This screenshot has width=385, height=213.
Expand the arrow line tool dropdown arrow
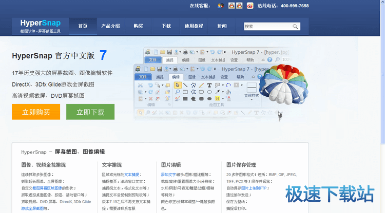pos(223,92)
